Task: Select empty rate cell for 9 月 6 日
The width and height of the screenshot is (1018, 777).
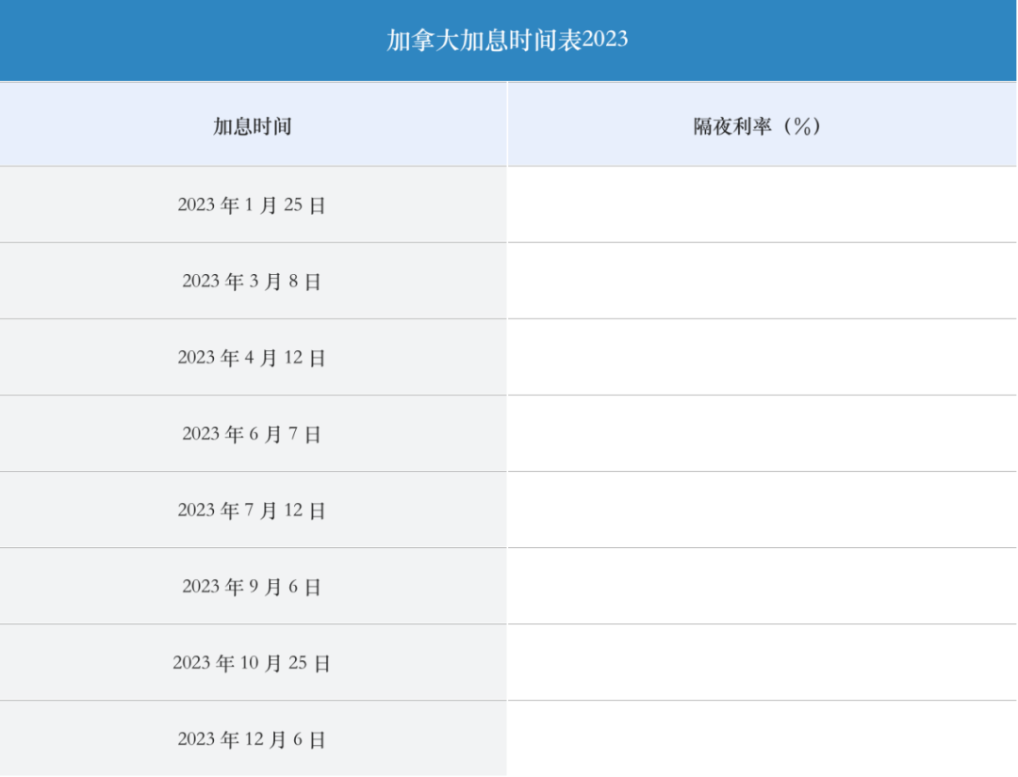Action: [x=763, y=587]
